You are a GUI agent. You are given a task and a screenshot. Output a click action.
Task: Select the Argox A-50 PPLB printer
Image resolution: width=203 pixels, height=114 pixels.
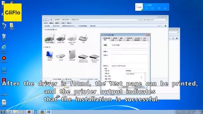tap(72, 39)
